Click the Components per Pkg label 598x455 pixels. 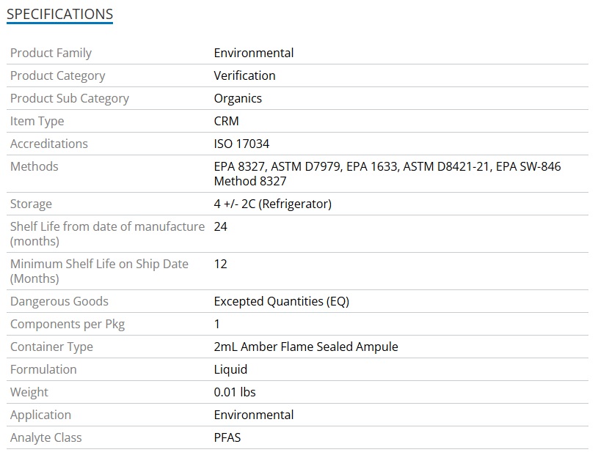click(x=68, y=324)
